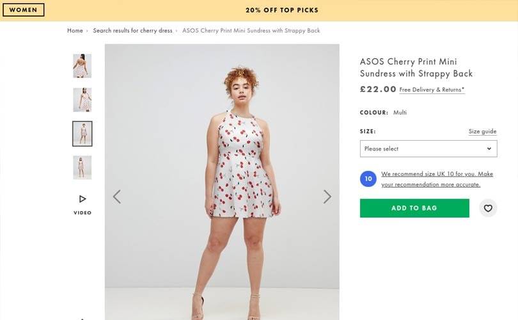Screen dimensions: 518x320
Task: Select the third highlighted thumbnail
Action: pos(82,134)
